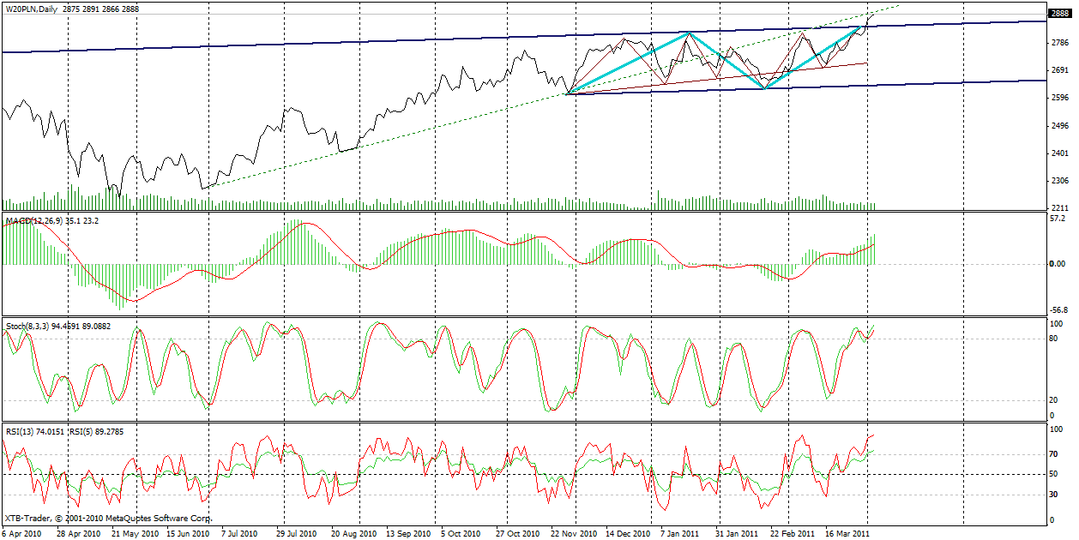Viewport: 1079px width, 540px height.
Task: Click the 7 Jan 2011 date label
Action: 681,533
